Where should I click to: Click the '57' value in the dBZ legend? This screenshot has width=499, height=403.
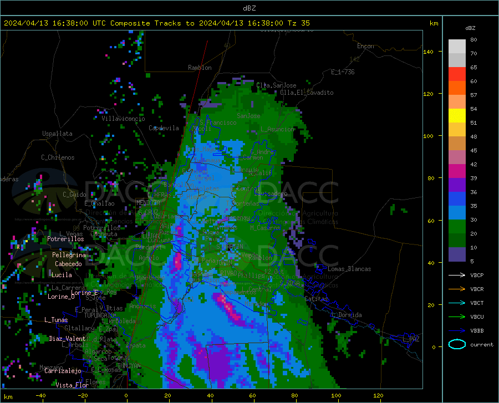click(x=473, y=95)
